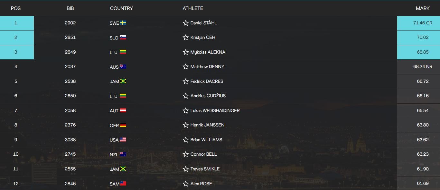Click the star icon for Fedrick DACRES
Screen dimensions: 440x190
coord(185,82)
